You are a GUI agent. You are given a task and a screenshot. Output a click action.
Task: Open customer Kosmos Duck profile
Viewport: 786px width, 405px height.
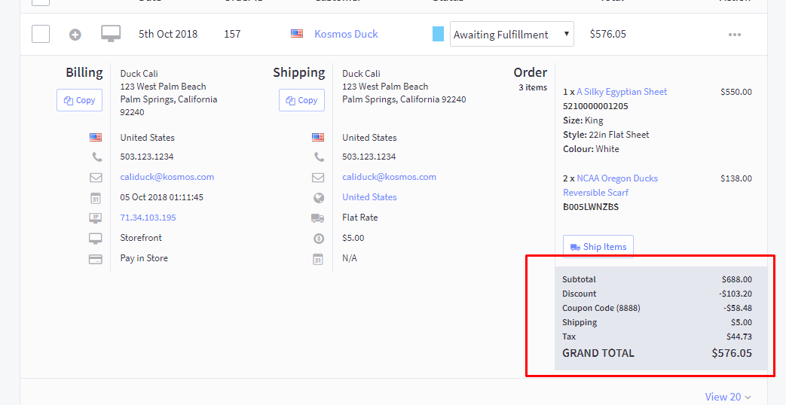(346, 34)
